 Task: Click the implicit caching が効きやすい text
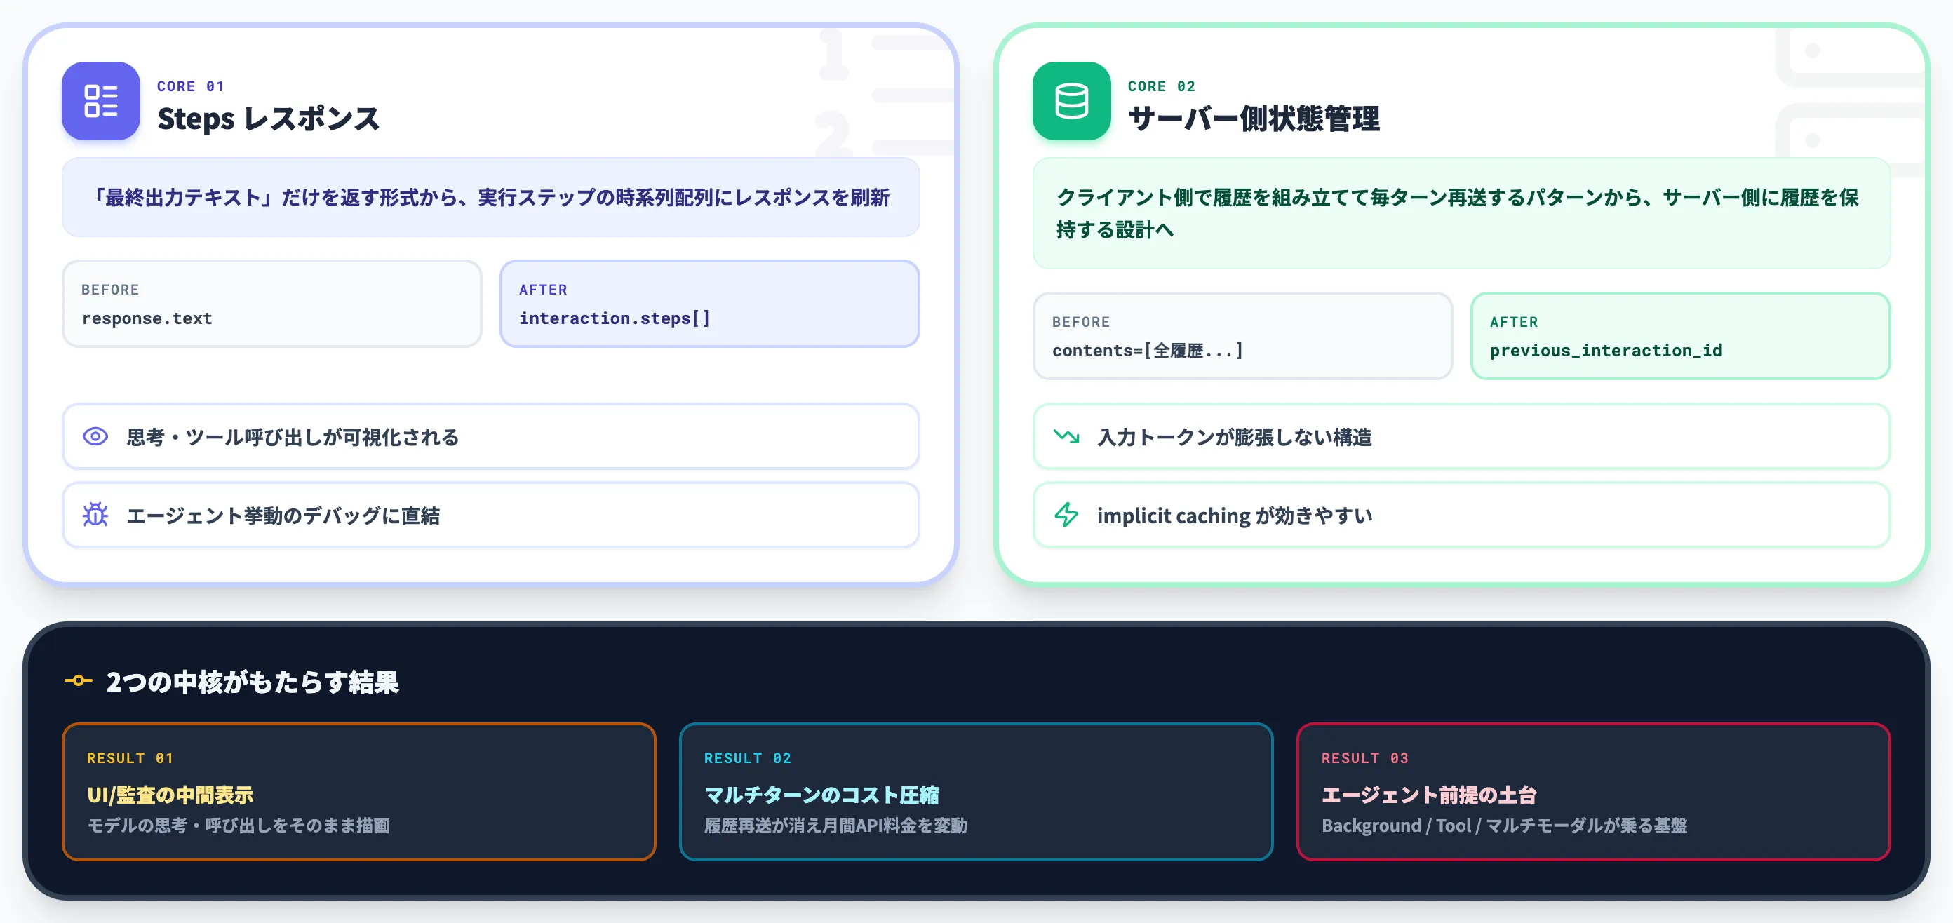1234,516
